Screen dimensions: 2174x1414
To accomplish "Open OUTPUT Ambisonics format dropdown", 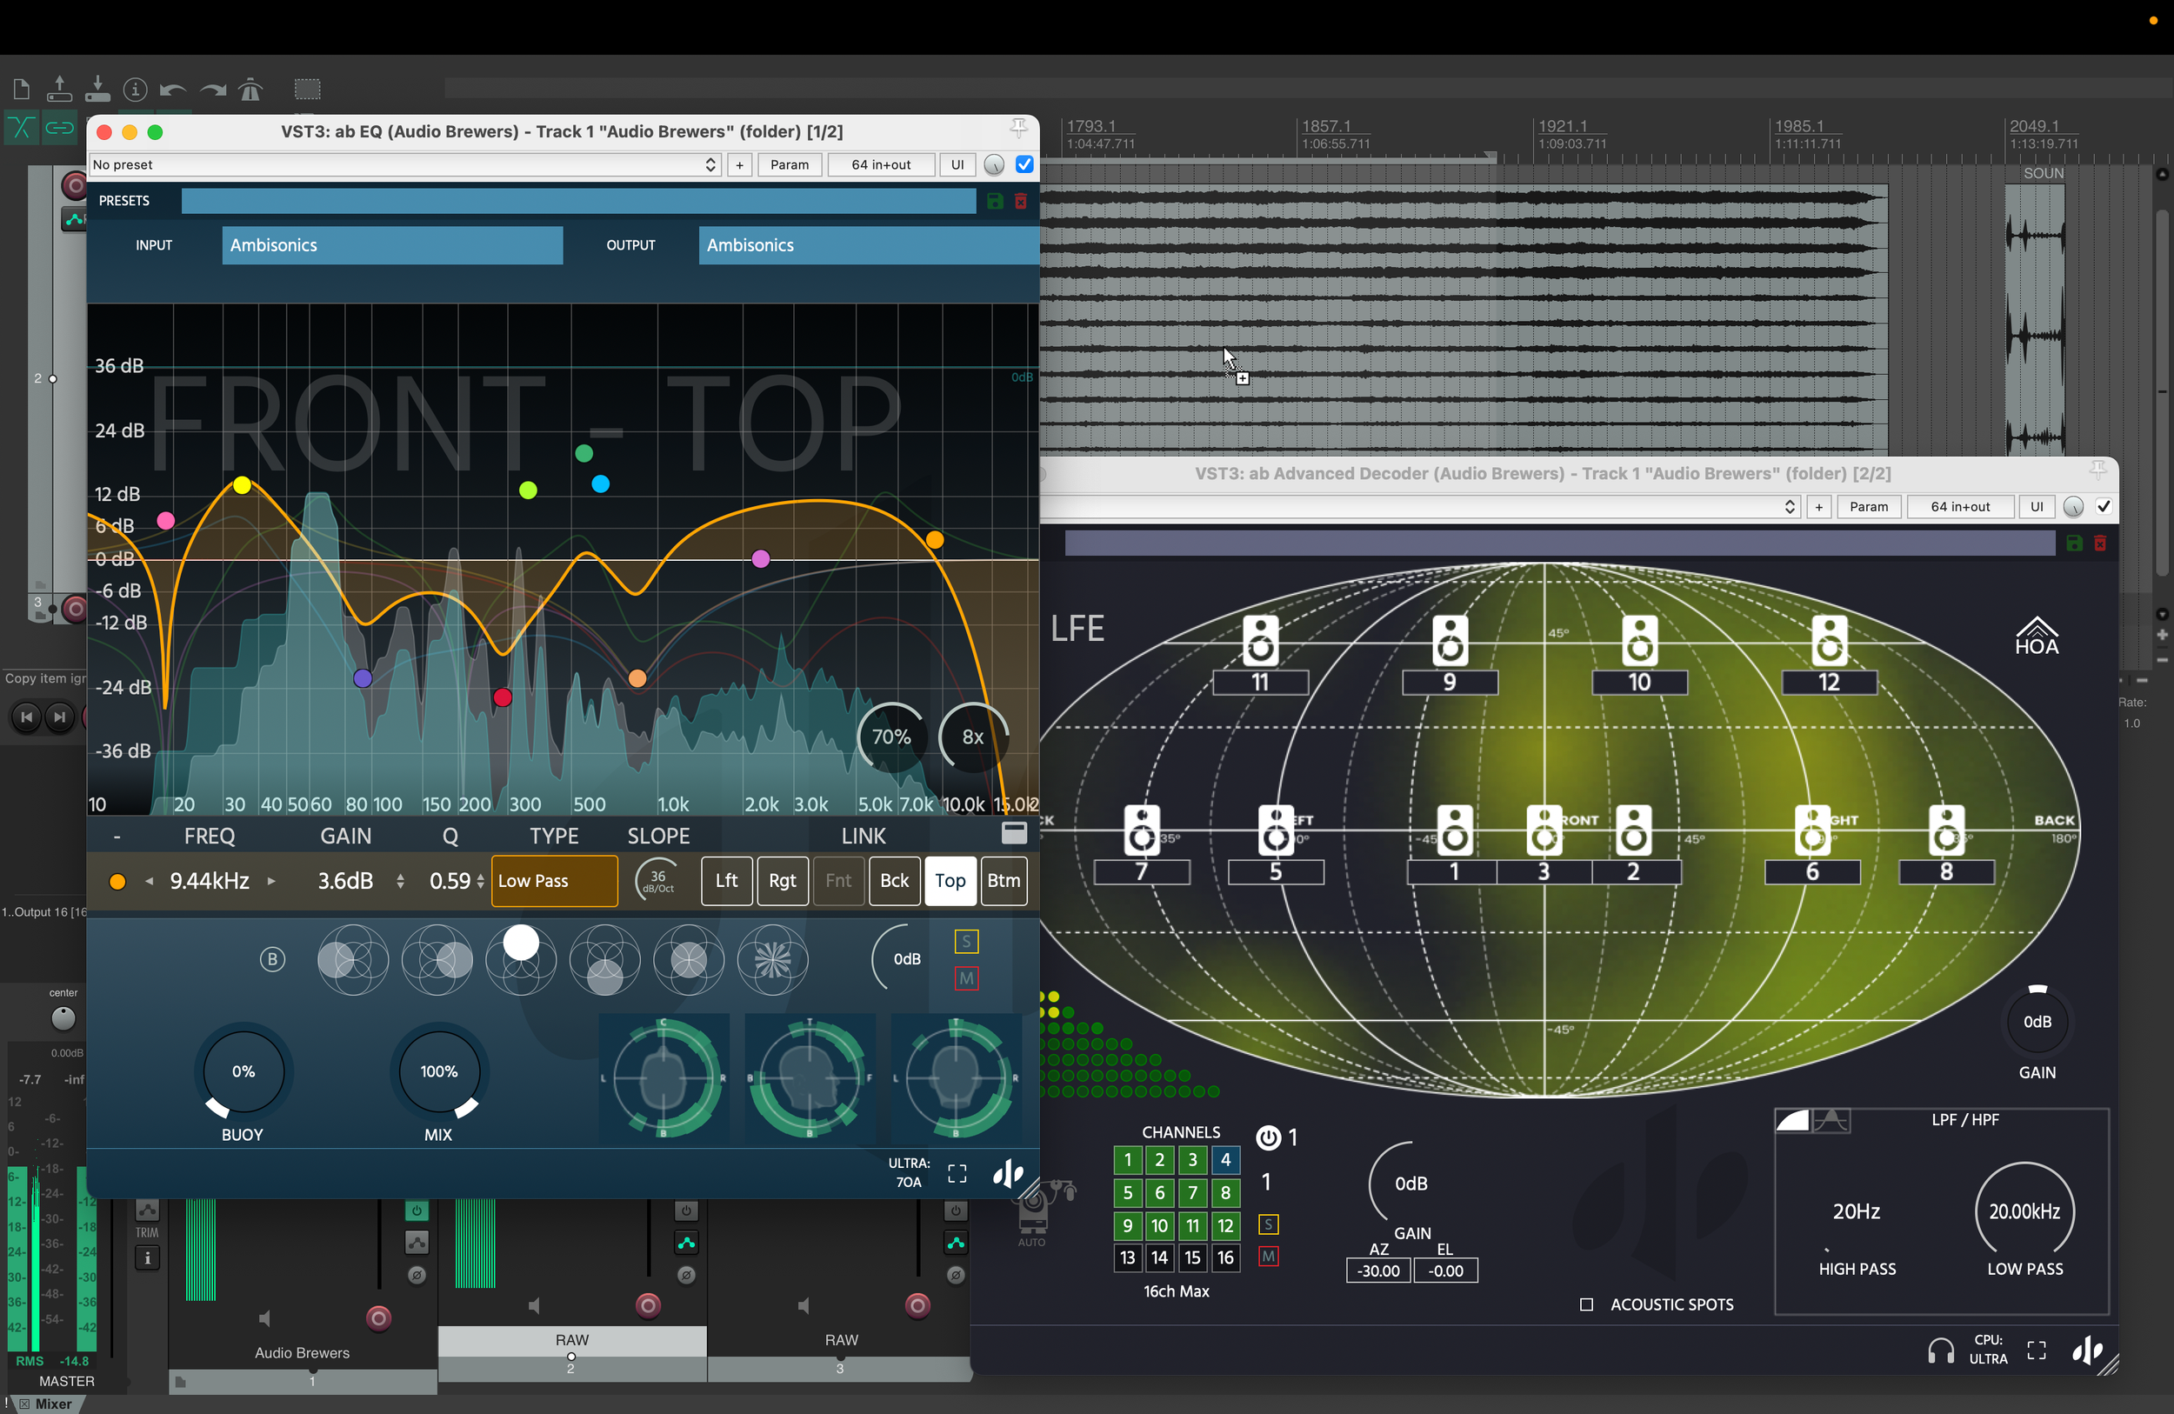I will point(868,245).
